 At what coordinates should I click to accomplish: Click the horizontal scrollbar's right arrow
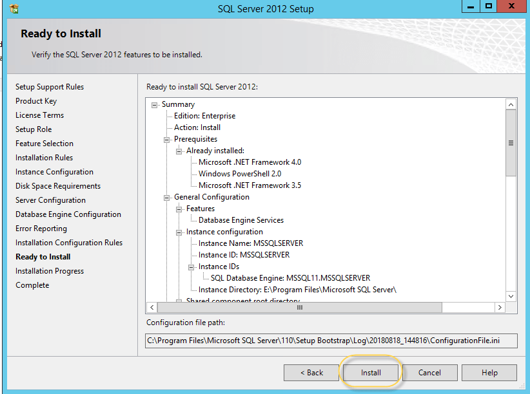click(499, 308)
